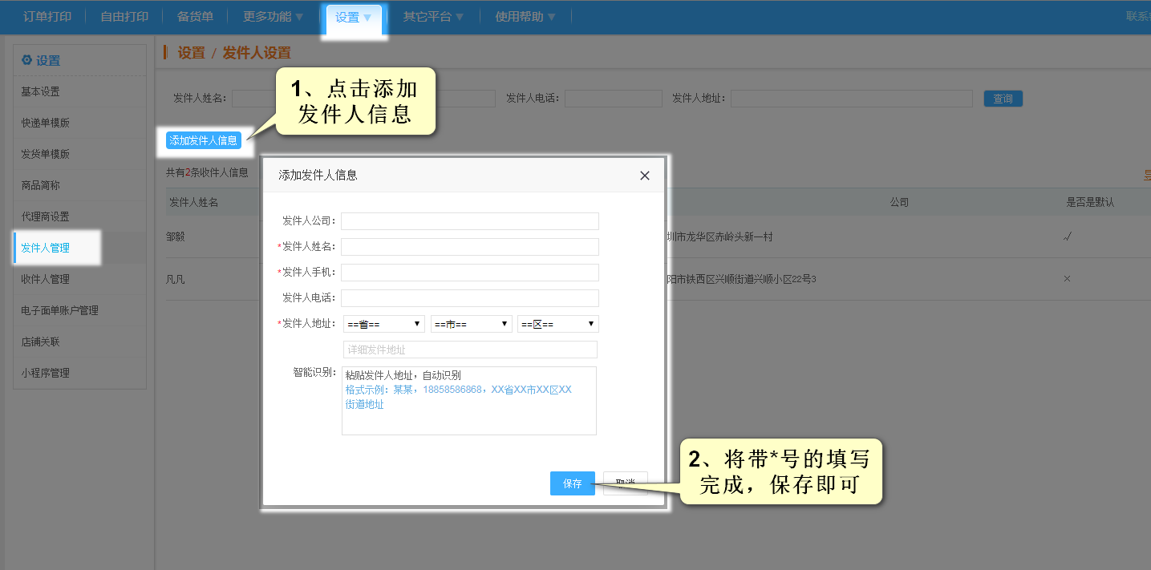Click sender name 凡凡 in table

tap(176, 279)
